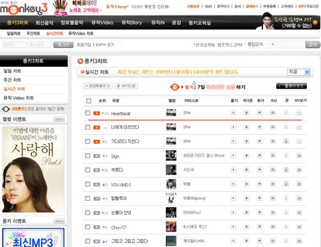Image resolution: width=321 pixels, height=247 pixels.
Task: Click the Sign album cover thumbnail
Action: point(171,155)
